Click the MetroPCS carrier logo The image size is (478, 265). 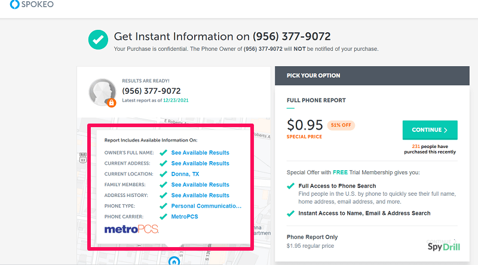pos(131,230)
